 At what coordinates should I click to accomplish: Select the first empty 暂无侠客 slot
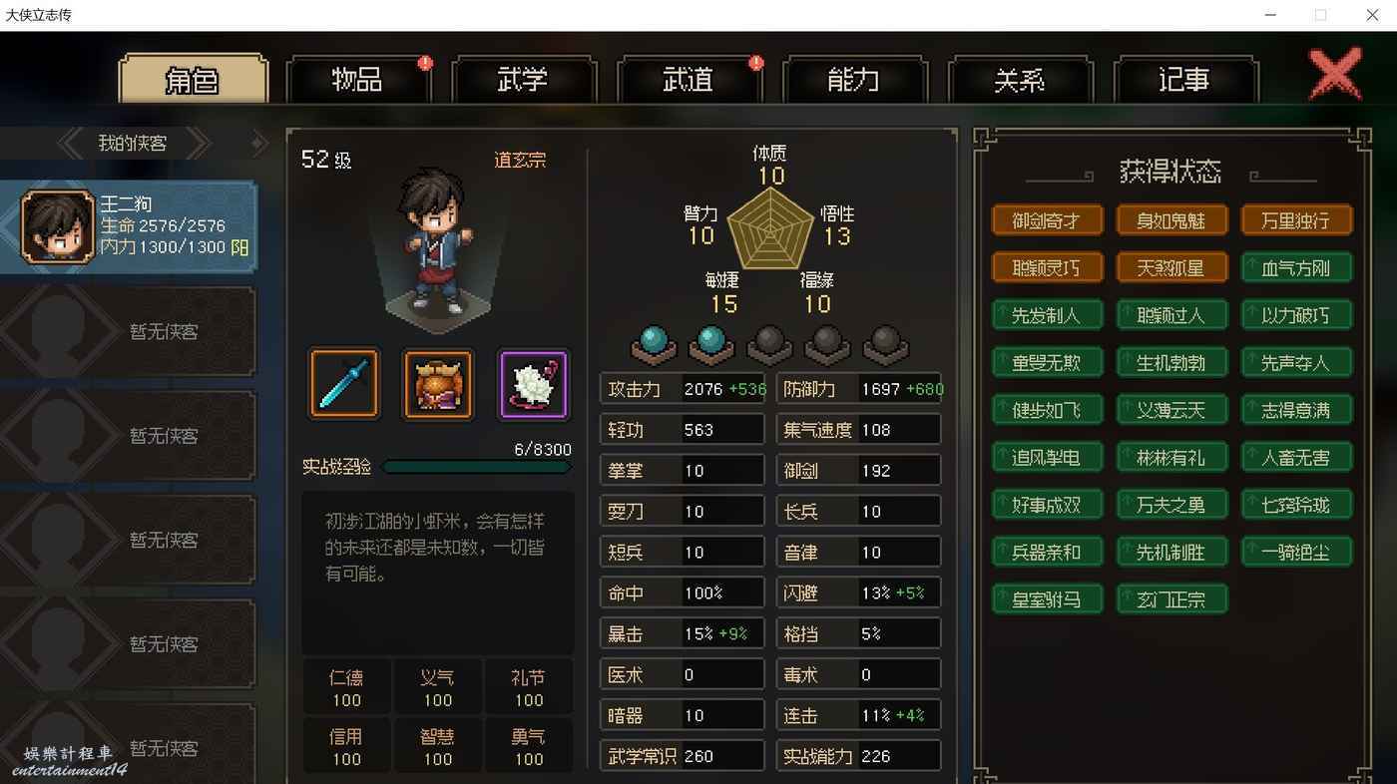[128, 331]
